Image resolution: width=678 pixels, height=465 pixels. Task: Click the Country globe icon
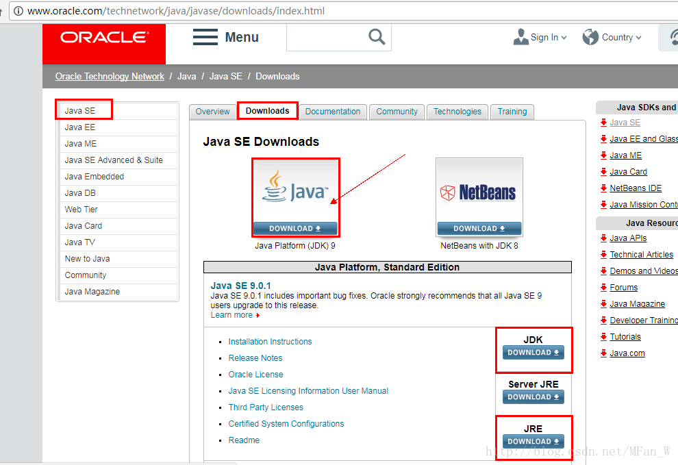coord(590,37)
